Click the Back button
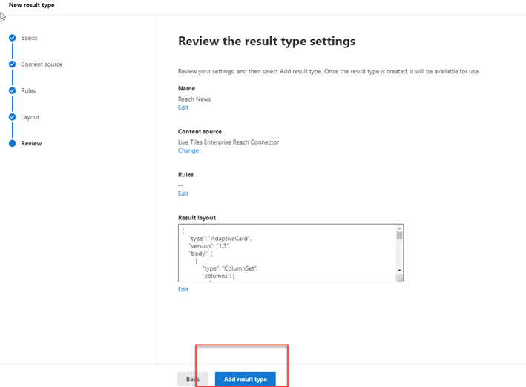526x387 pixels. (x=193, y=379)
